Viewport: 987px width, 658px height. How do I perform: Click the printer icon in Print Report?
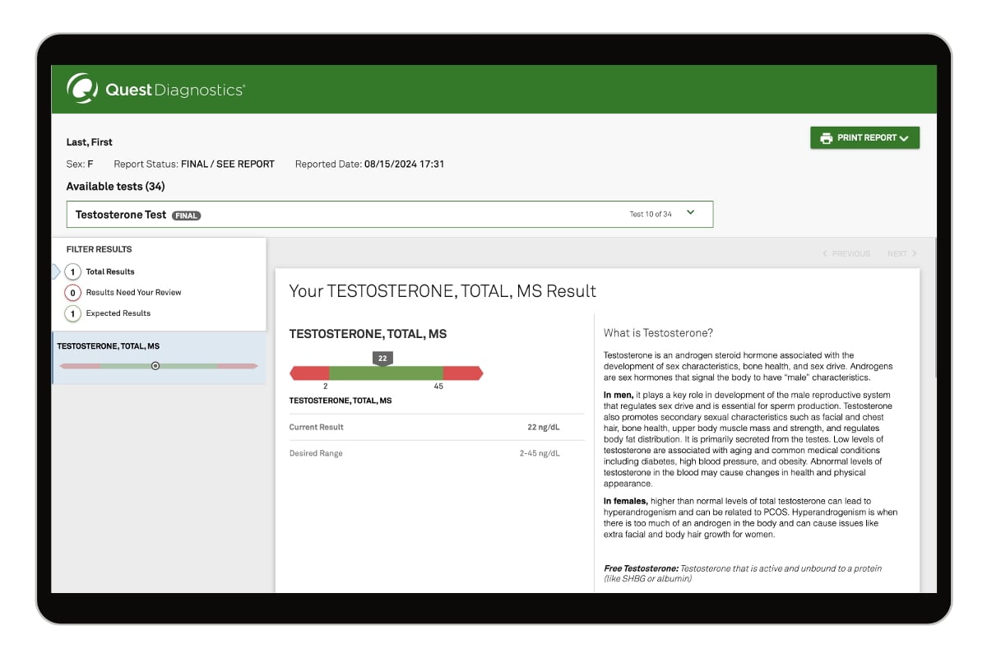click(826, 138)
